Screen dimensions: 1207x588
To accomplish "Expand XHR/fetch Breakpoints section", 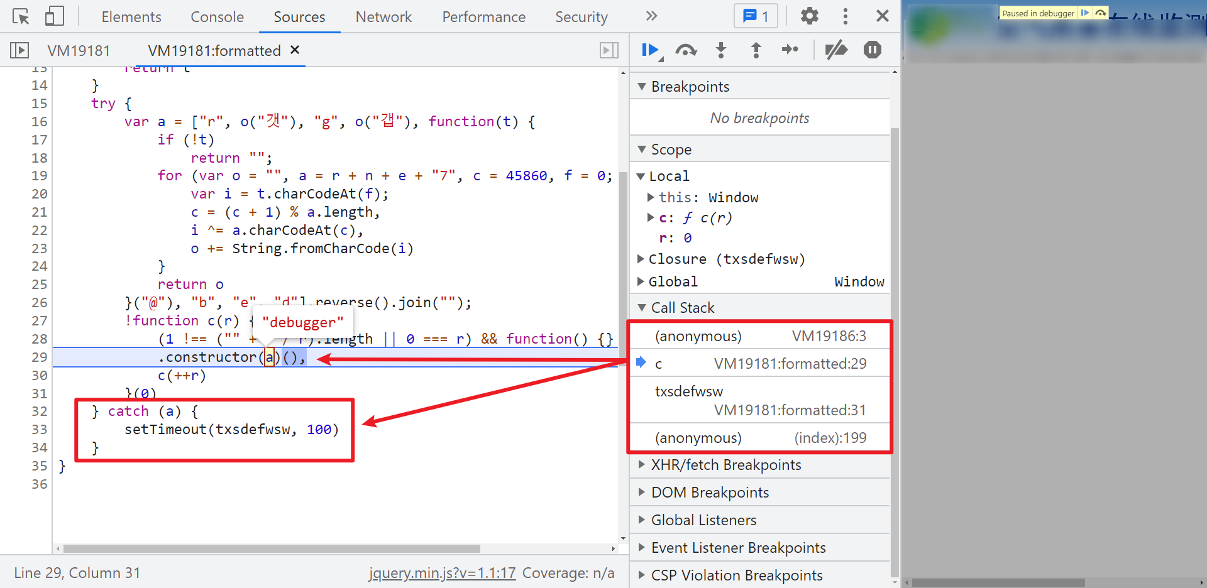I will coord(759,465).
